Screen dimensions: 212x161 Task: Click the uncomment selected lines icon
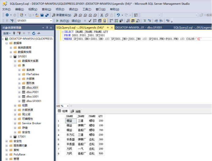click(149, 21)
